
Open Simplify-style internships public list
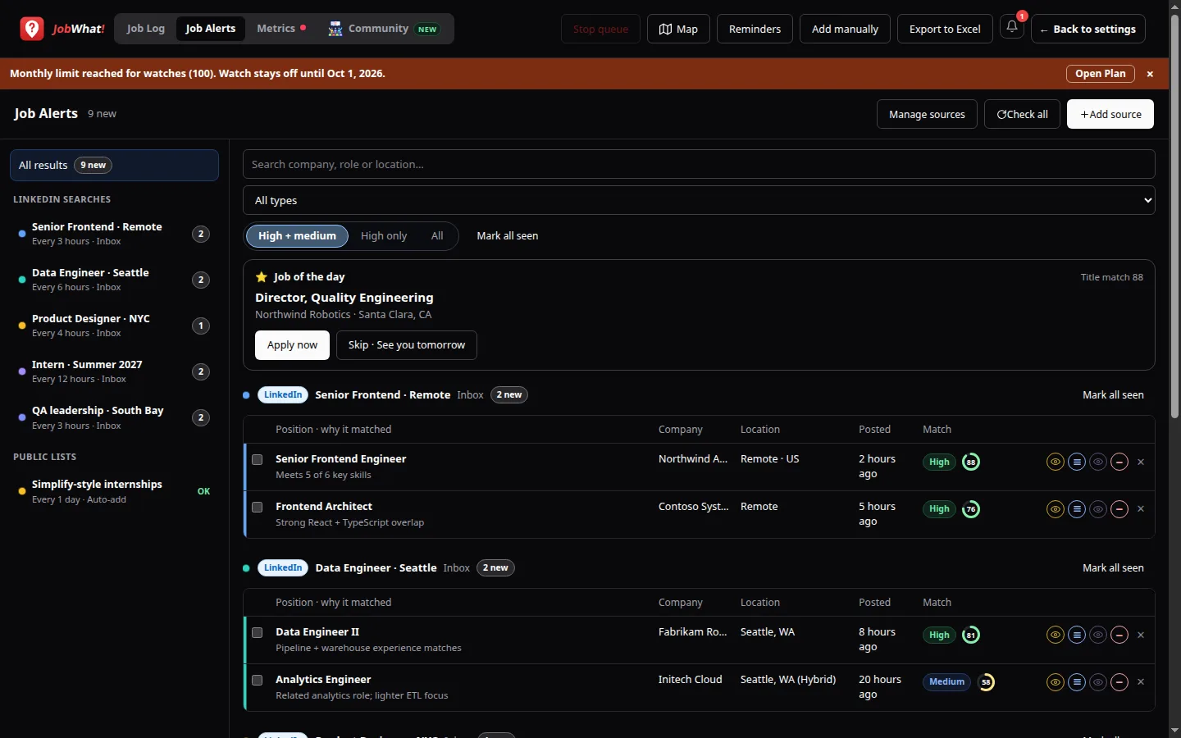click(114, 491)
